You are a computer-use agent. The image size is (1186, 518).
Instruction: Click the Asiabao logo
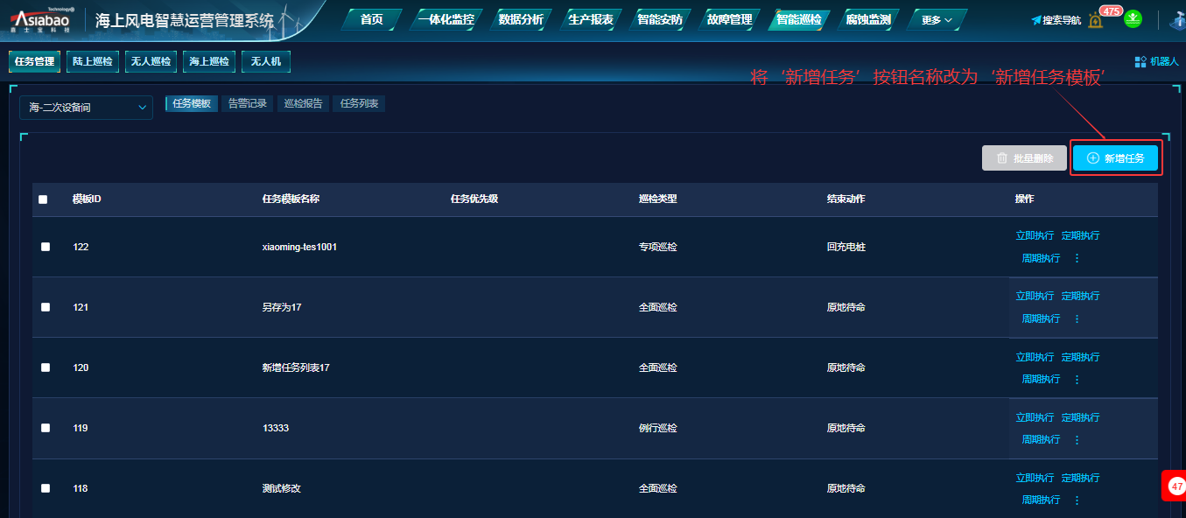(42, 19)
